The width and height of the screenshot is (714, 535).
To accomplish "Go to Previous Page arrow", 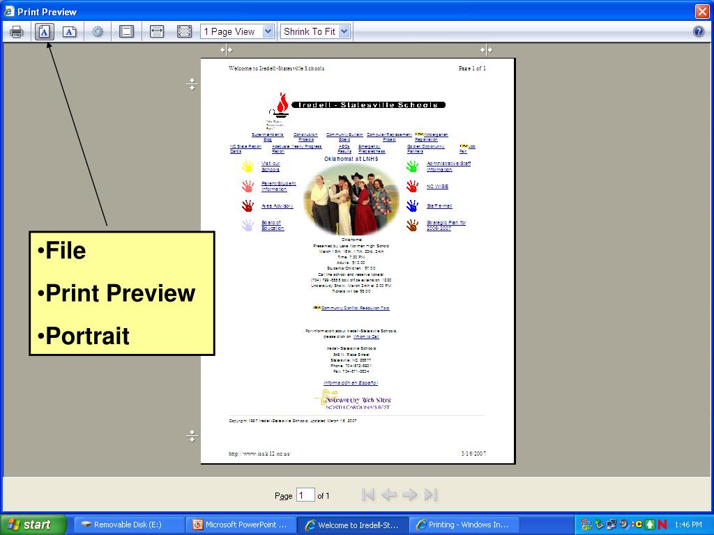I will pos(388,495).
